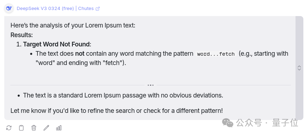Click the WeChat logo in the watermark
The height and width of the screenshot is (135, 308).
click(228, 123)
